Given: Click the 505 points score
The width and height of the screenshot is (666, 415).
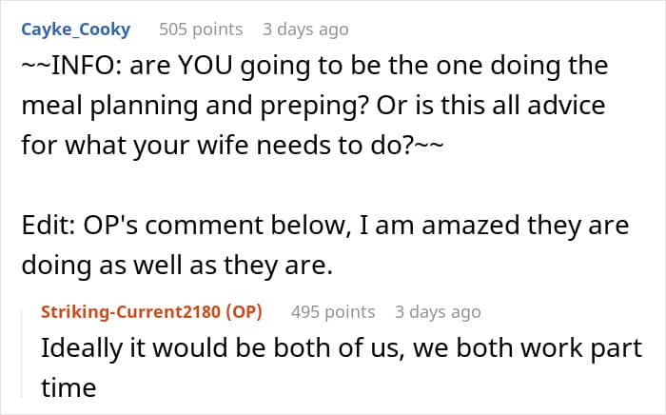Looking at the screenshot, I should [201, 30].
